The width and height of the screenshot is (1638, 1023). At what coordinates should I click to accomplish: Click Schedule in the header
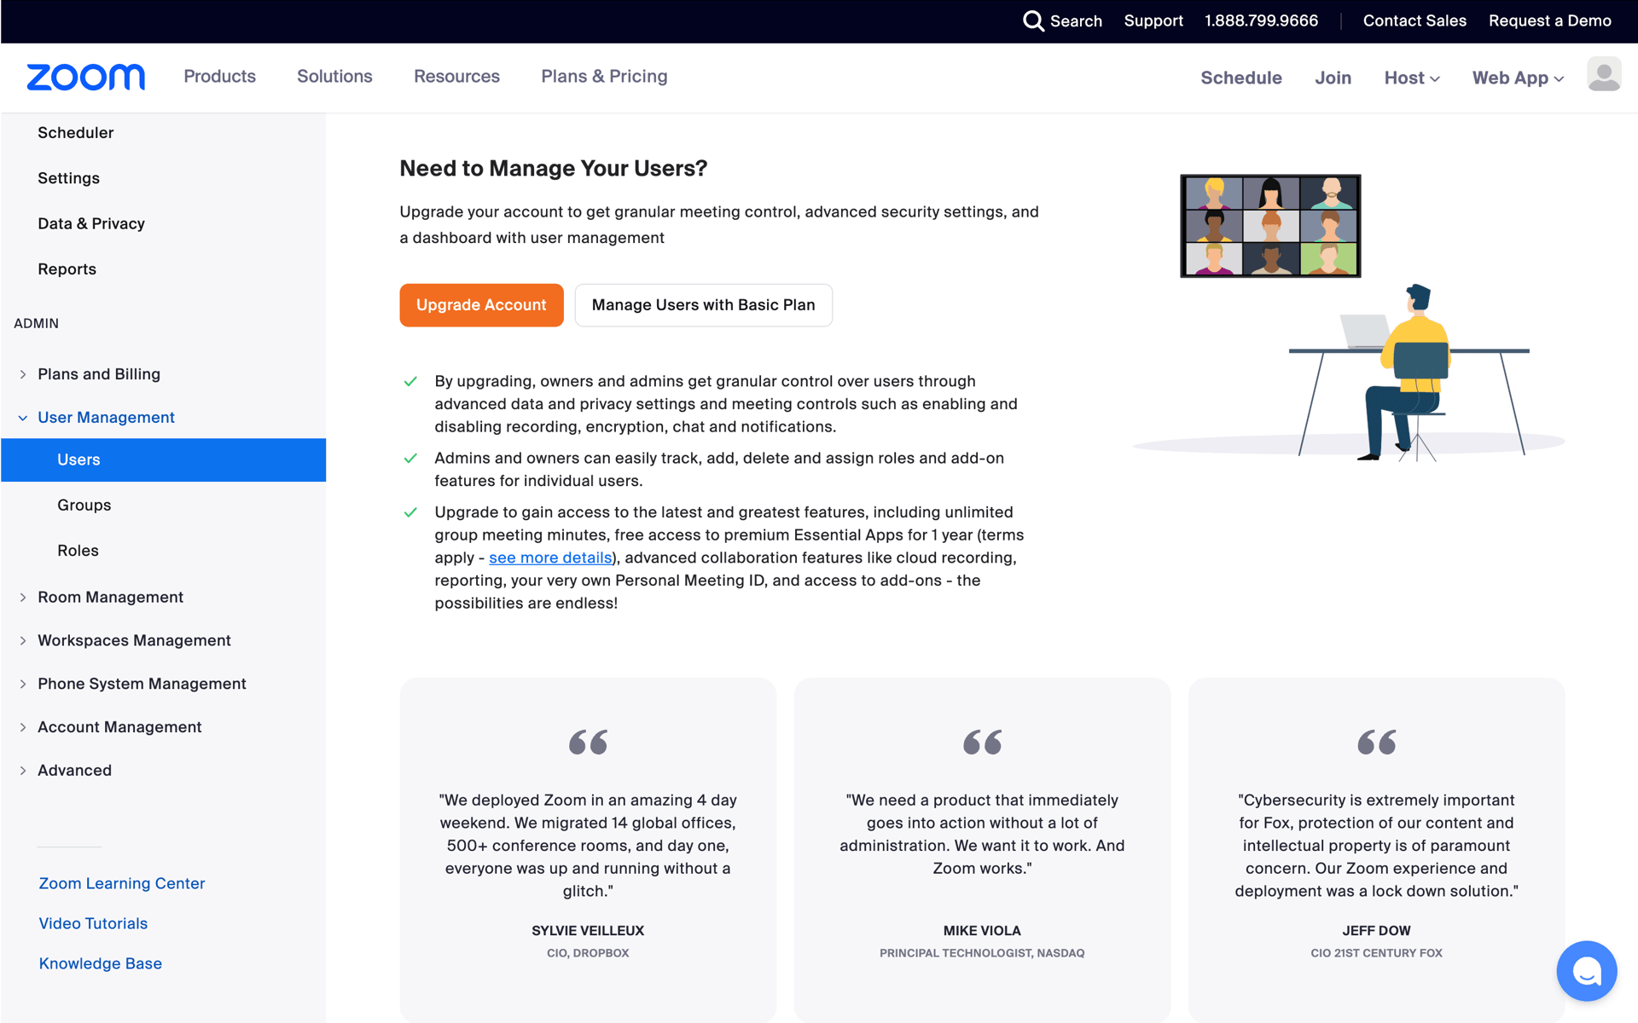click(1241, 78)
